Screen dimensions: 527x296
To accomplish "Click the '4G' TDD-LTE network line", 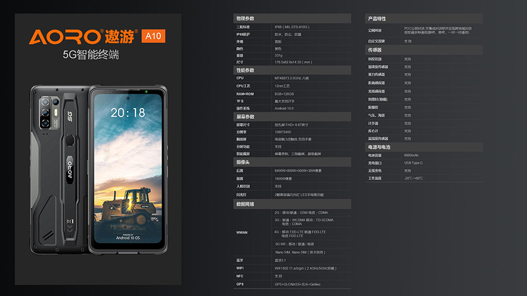I will [x=300, y=234].
